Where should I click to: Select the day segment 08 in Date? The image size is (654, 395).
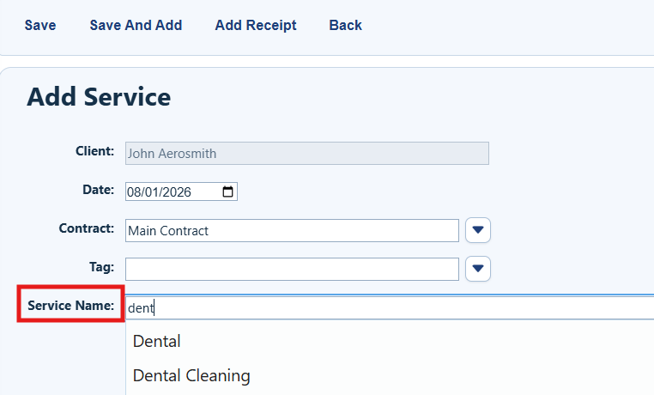pos(135,191)
